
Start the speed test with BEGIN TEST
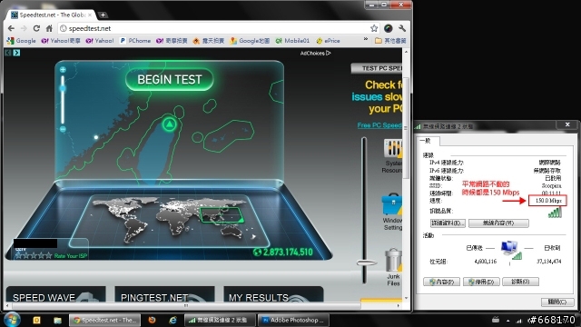(x=170, y=79)
